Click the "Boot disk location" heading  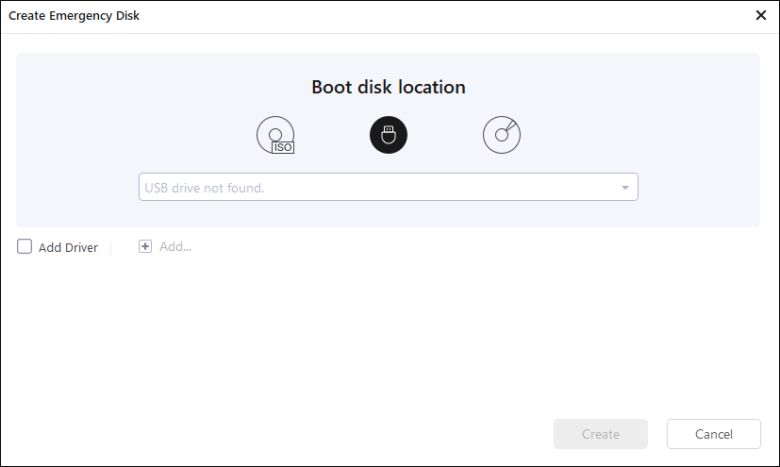click(x=389, y=87)
